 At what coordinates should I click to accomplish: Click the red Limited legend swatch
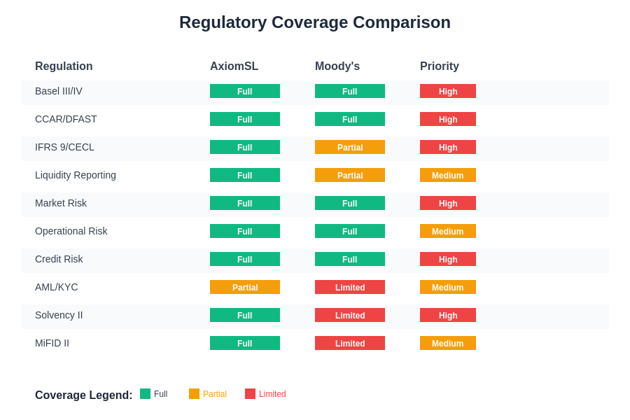[x=250, y=394]
